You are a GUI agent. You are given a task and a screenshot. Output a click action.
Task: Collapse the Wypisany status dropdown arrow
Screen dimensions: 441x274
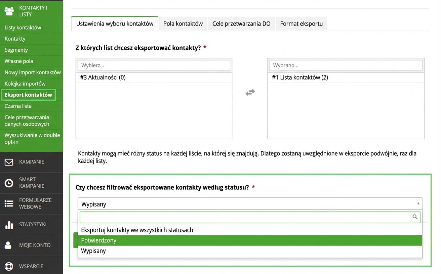pos(418,203)
